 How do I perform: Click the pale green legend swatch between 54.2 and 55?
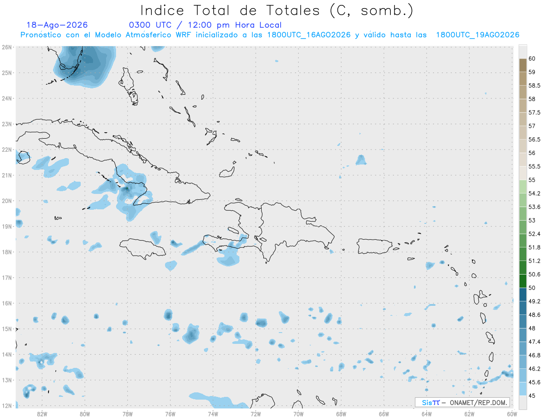pos(522,187)
